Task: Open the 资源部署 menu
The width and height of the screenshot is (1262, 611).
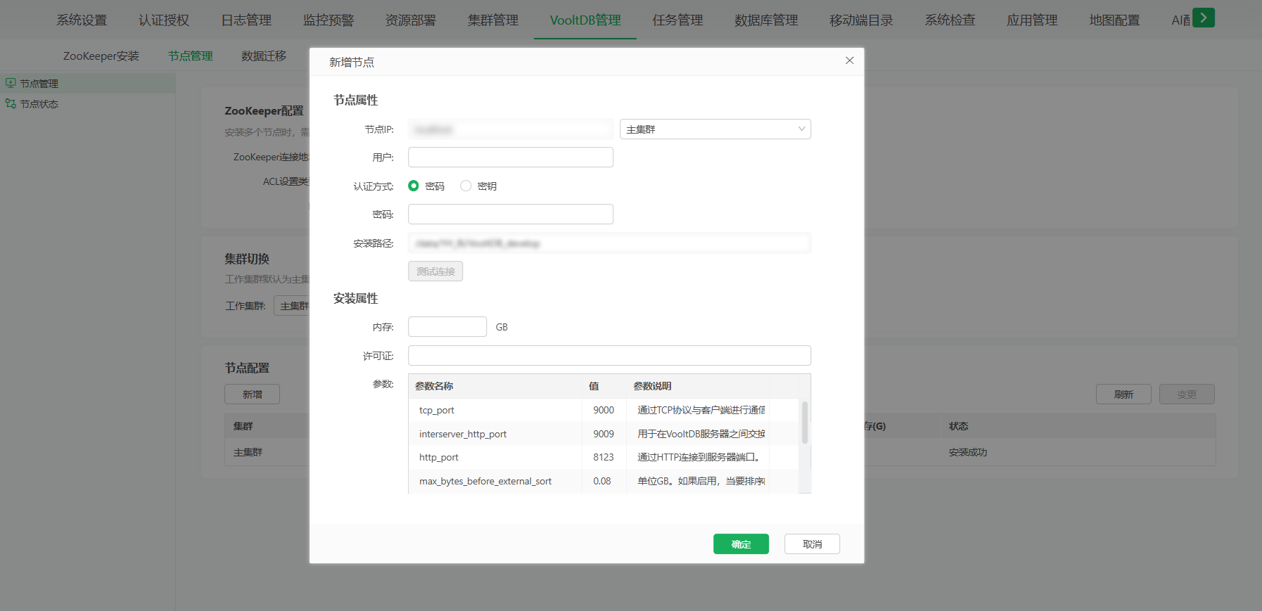Action: [x=411, y=20]
